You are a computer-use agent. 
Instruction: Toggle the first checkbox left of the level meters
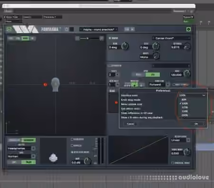(72, 139)
